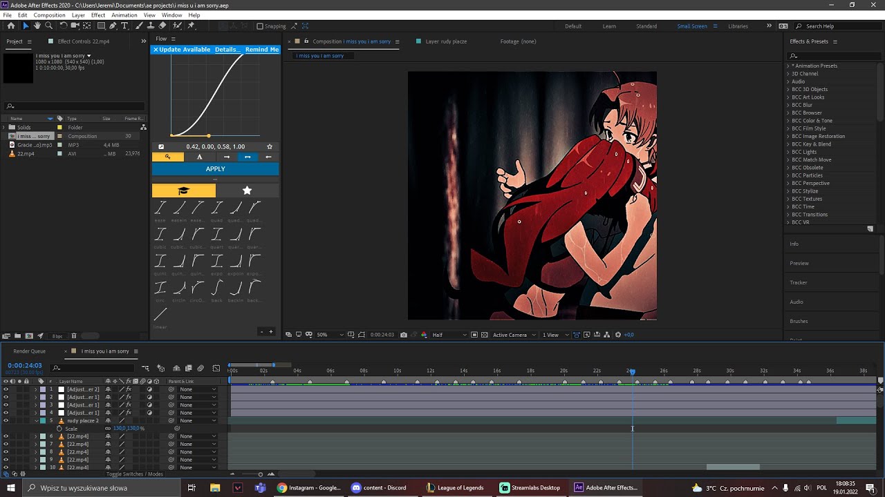Toggle fx switch on layer 2
The width and height of the screenshot is (885, 497).
[129, 397]
